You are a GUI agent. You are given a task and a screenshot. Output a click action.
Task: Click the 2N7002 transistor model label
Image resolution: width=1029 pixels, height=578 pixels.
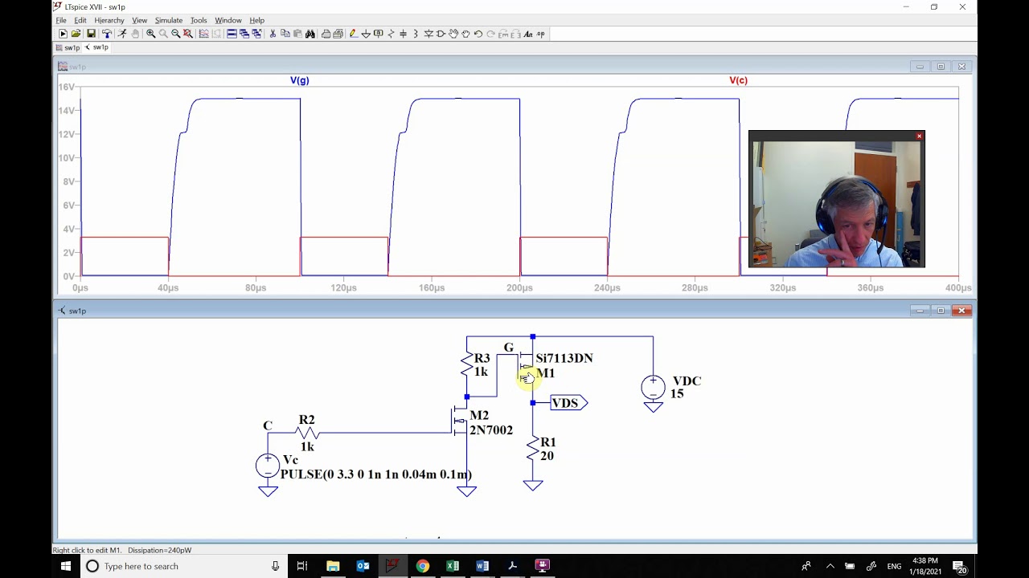(491, 430)
